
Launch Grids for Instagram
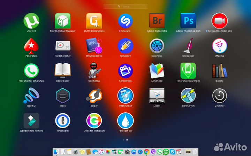94,121
